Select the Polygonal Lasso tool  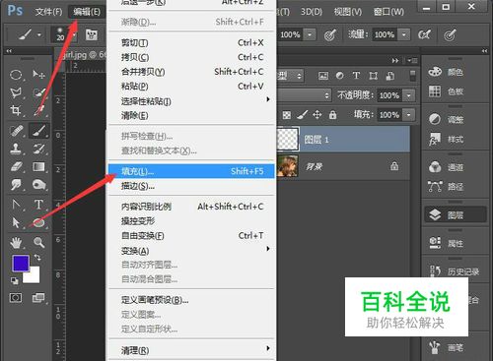click(16, 92)
